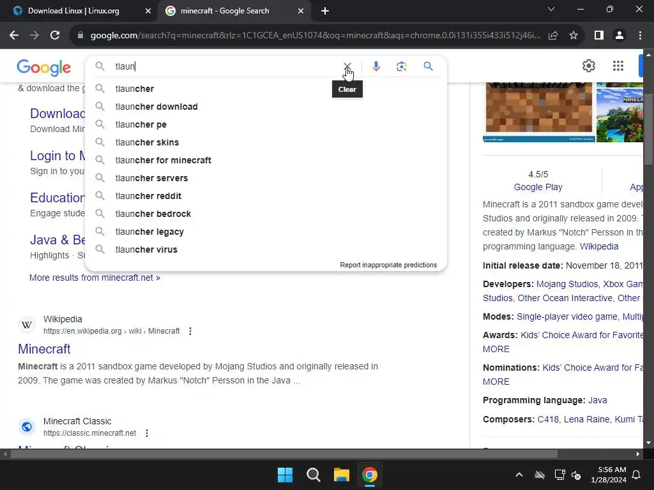654x490 pixels.
Task: Bookmark this tab with star icon
Action: click(574, 36)
